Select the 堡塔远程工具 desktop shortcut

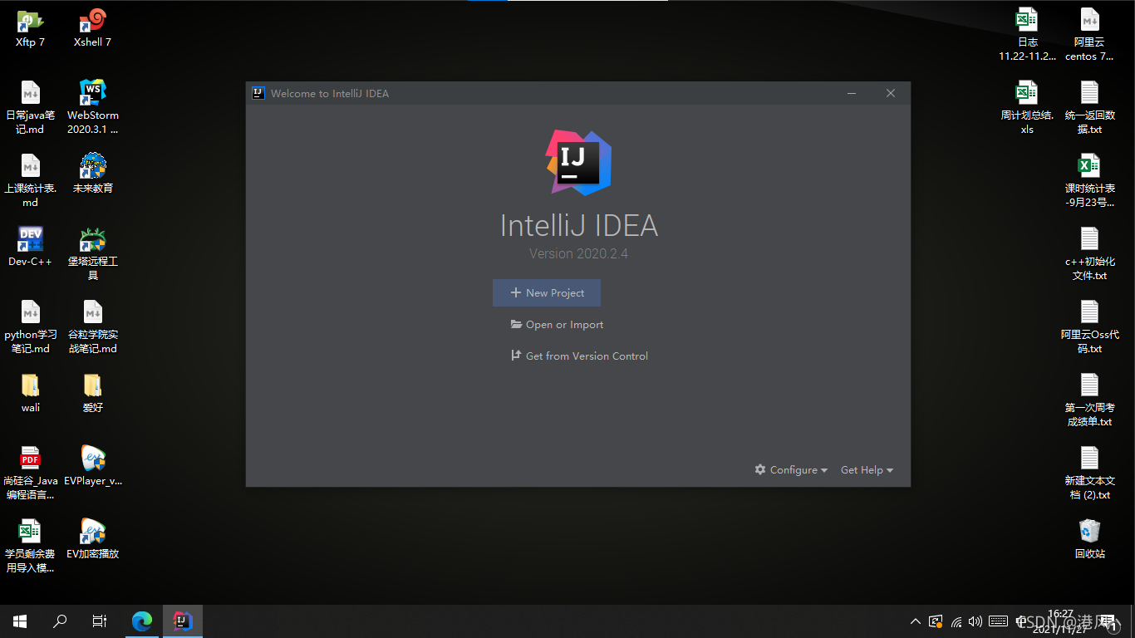click(92, 253)
